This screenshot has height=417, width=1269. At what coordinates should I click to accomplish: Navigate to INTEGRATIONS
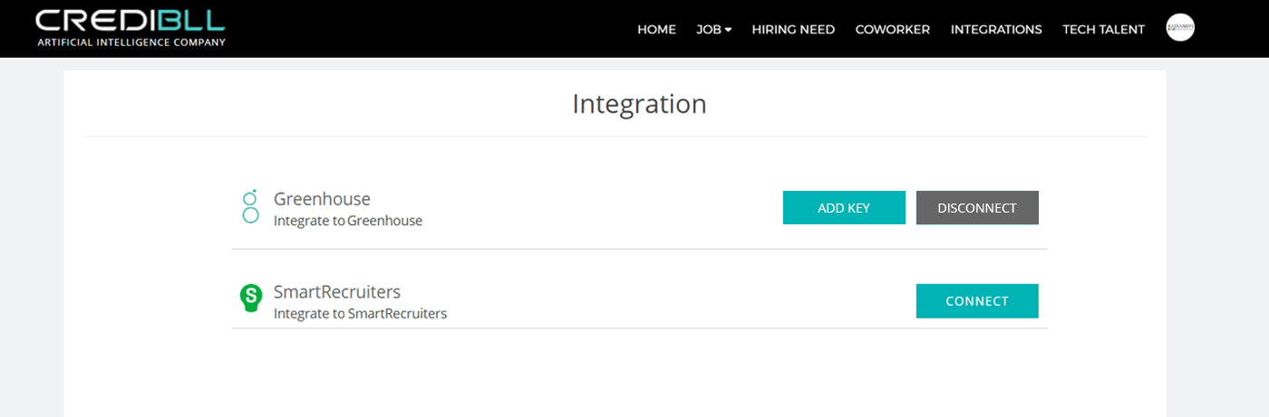(996, 29)
